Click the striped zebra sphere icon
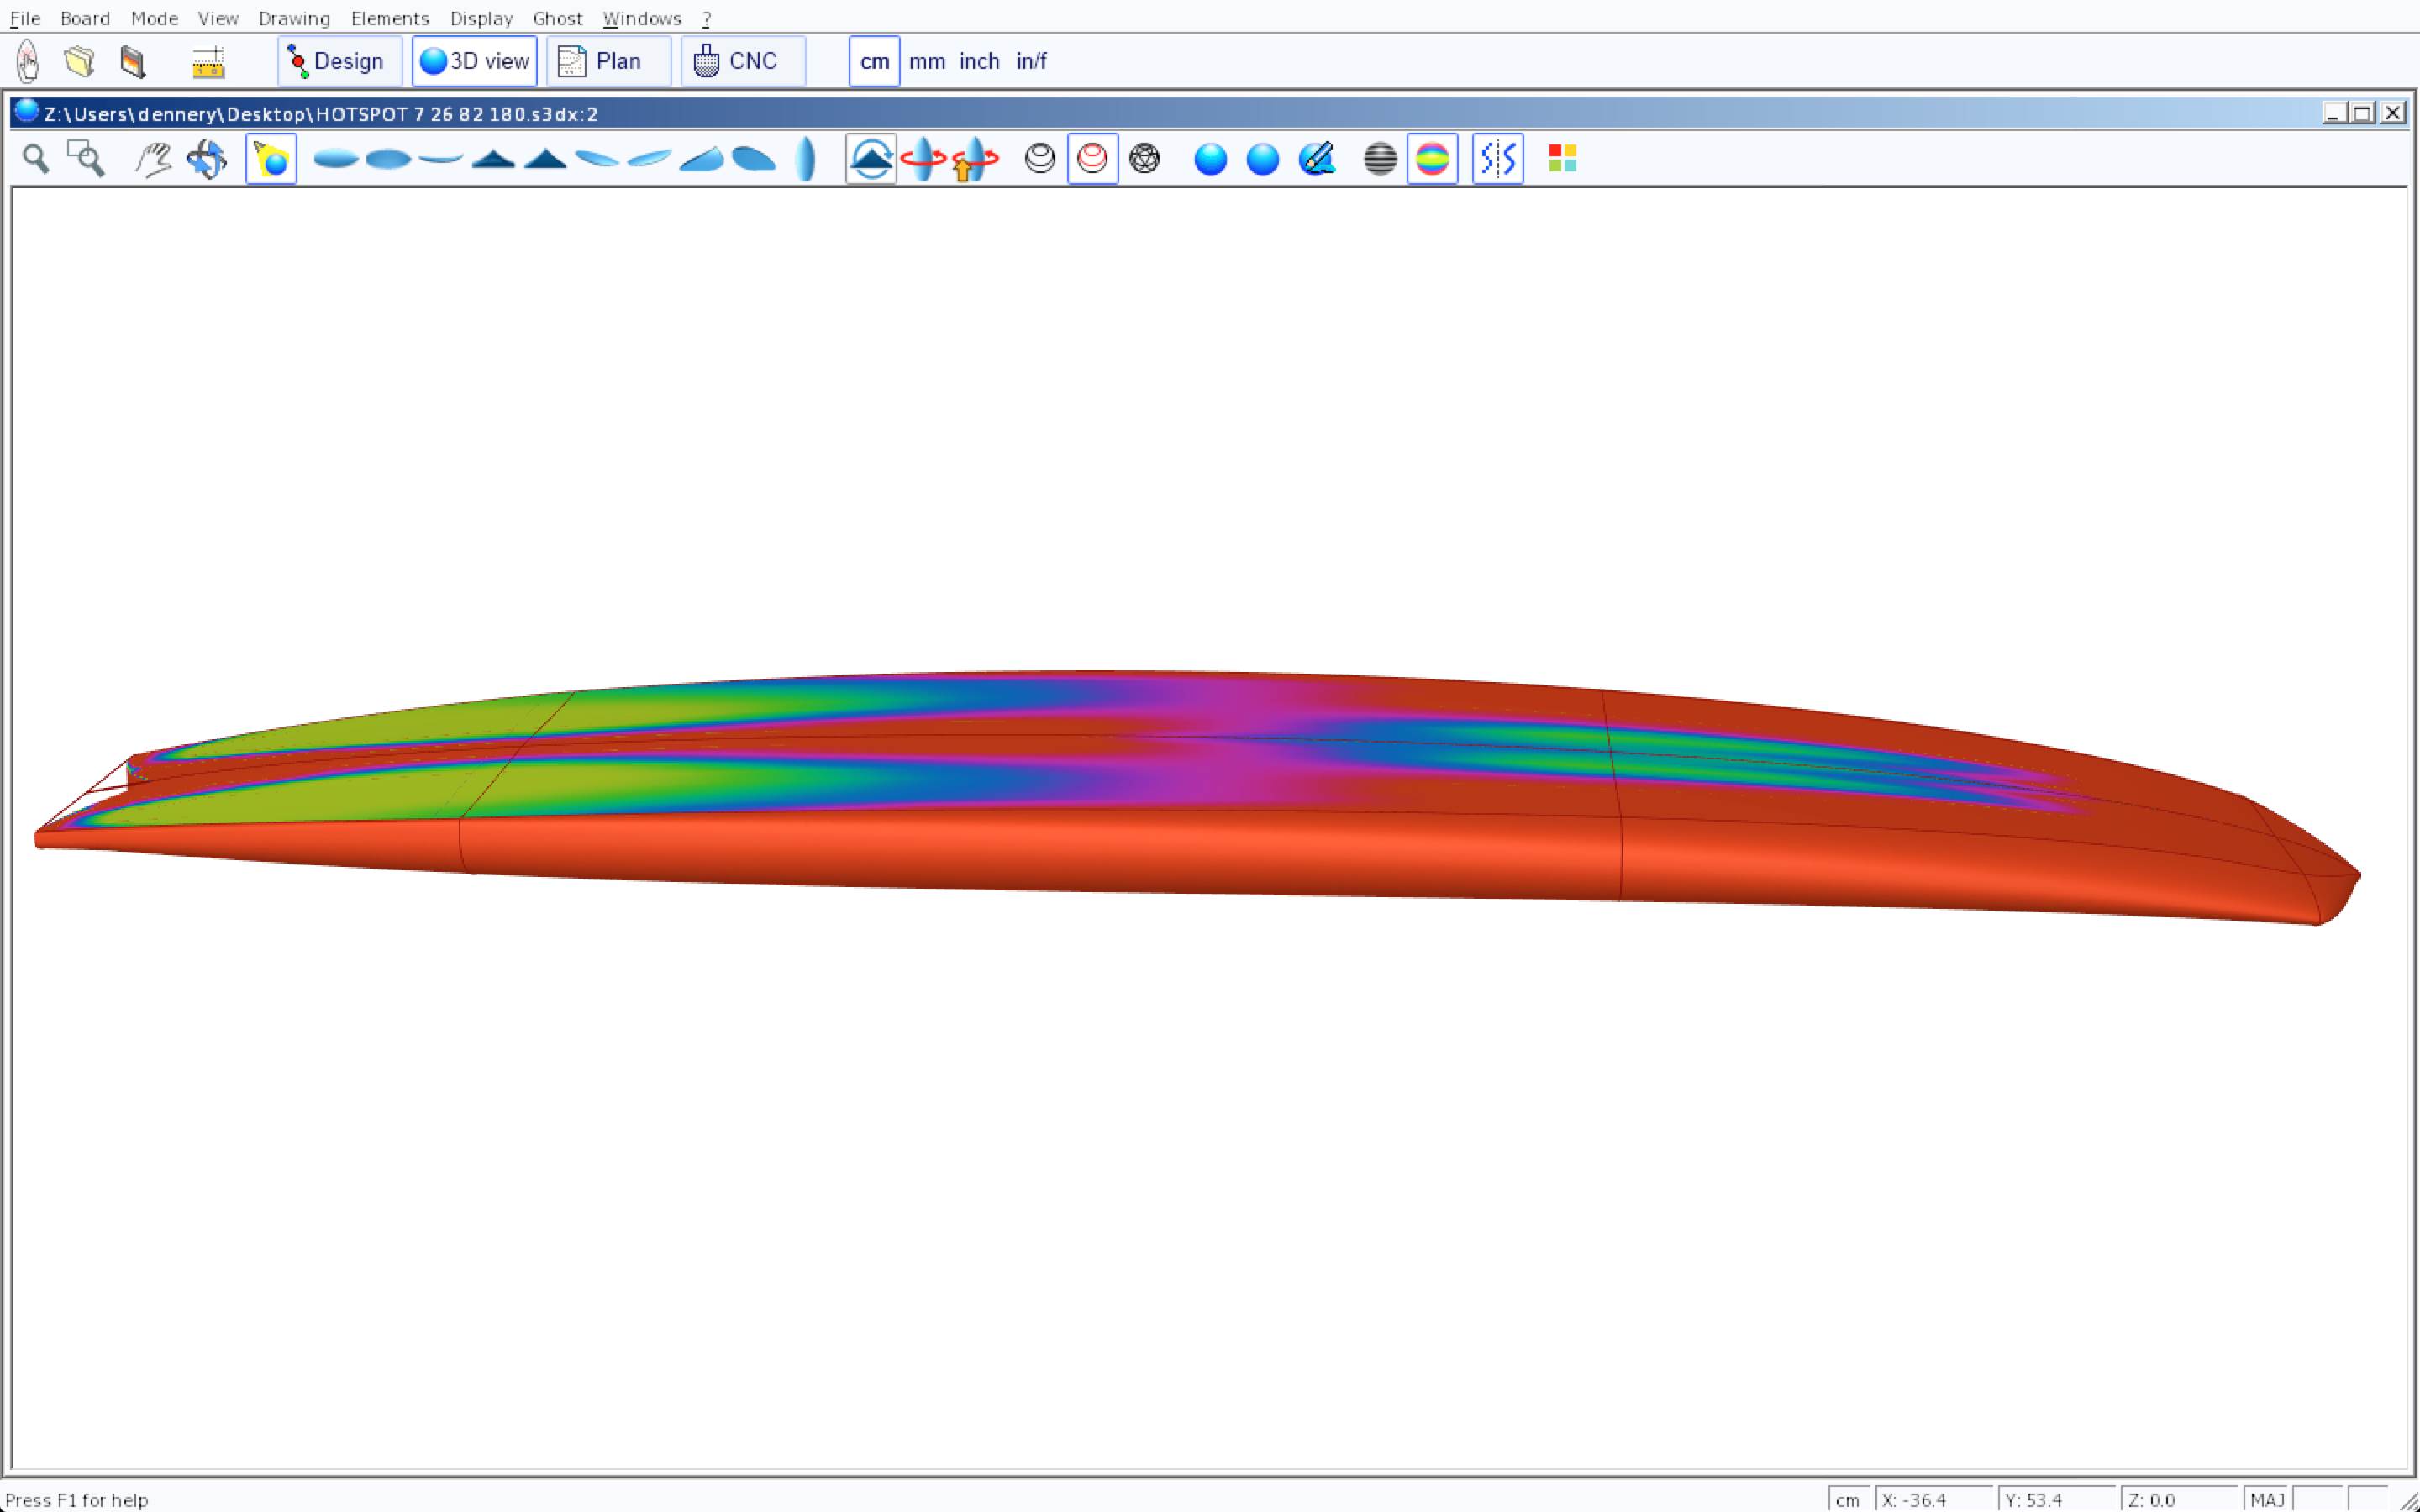Image resolution: width=2420 pixels, height=1512 pixels. [1380, 158]
